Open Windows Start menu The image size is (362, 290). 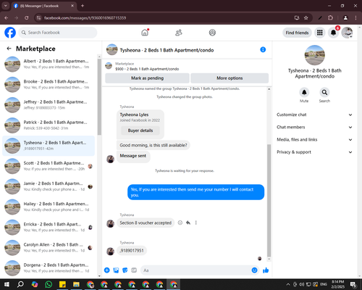(7, 284)
